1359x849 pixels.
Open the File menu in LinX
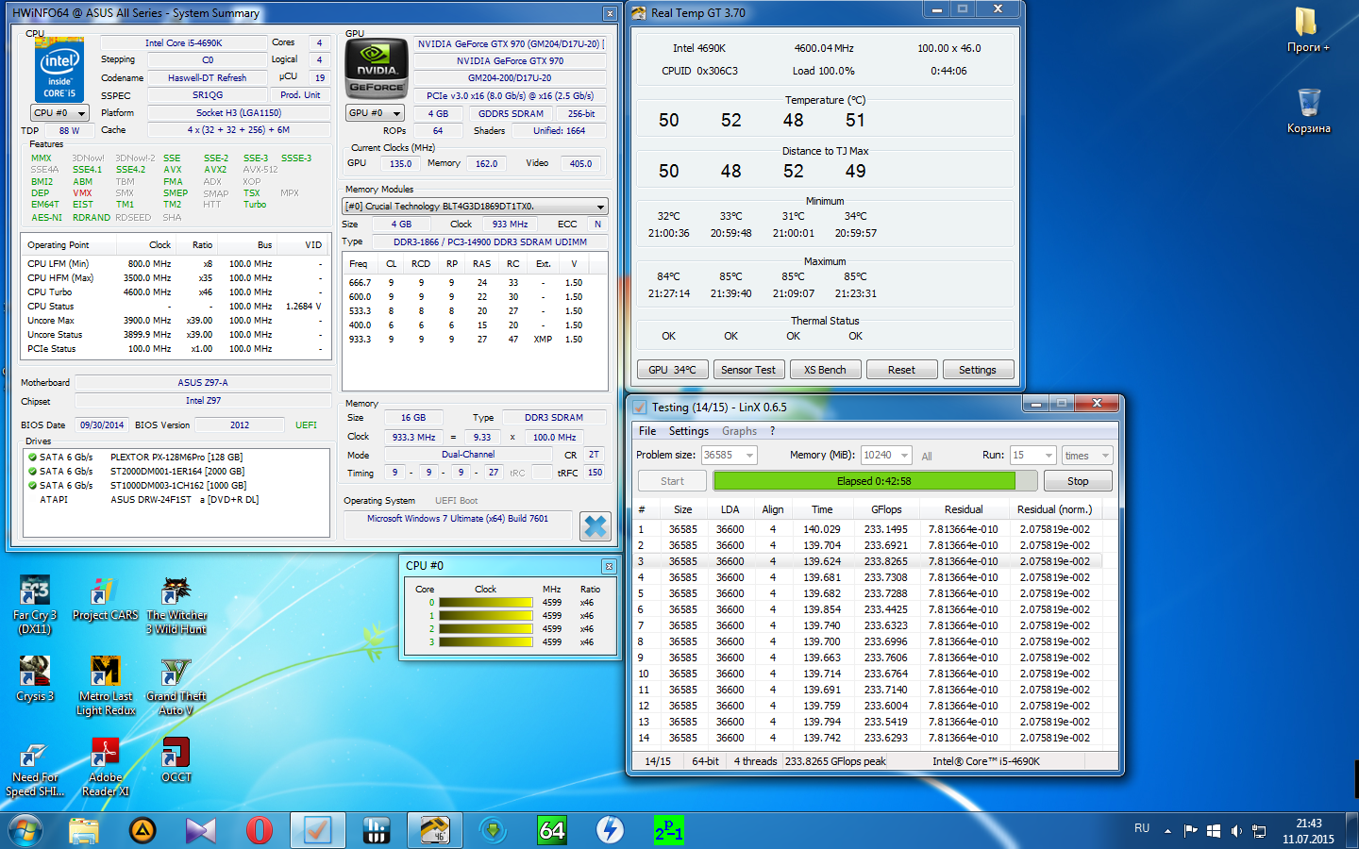[x=647, y=431]
